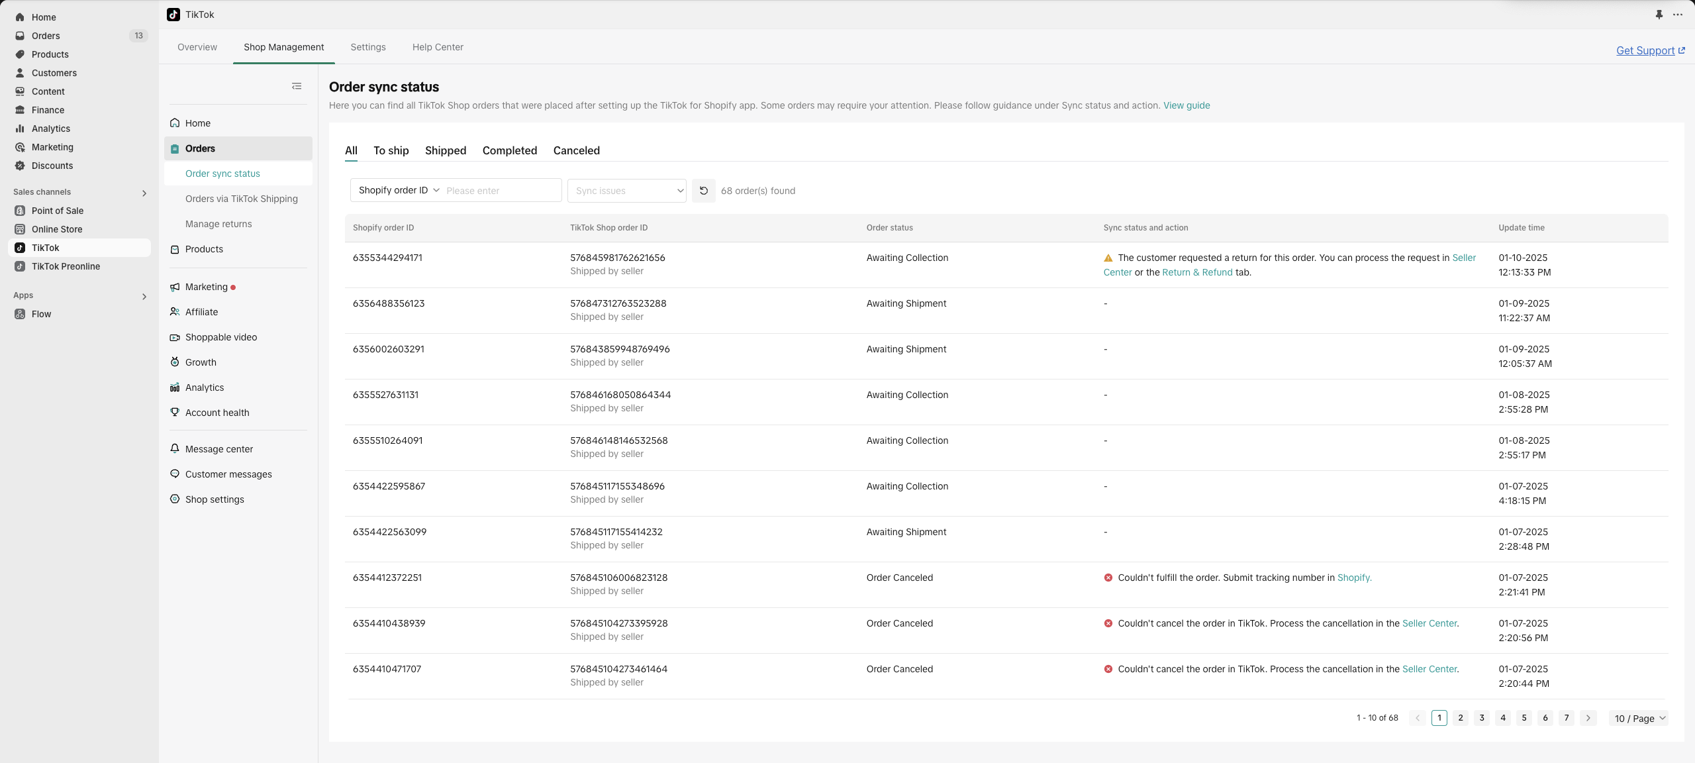Go to Account health page
Image resolution: width=1695 pixels, height=763 pixels.
tap(217, 413)
